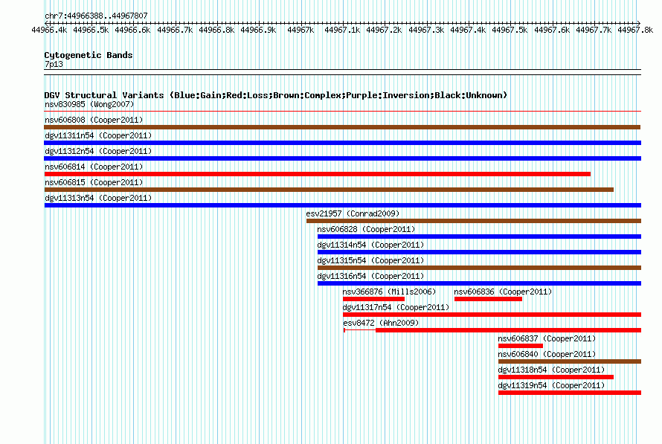Click the esv8472 (Ahn2009) label

(x=381, y=323)
